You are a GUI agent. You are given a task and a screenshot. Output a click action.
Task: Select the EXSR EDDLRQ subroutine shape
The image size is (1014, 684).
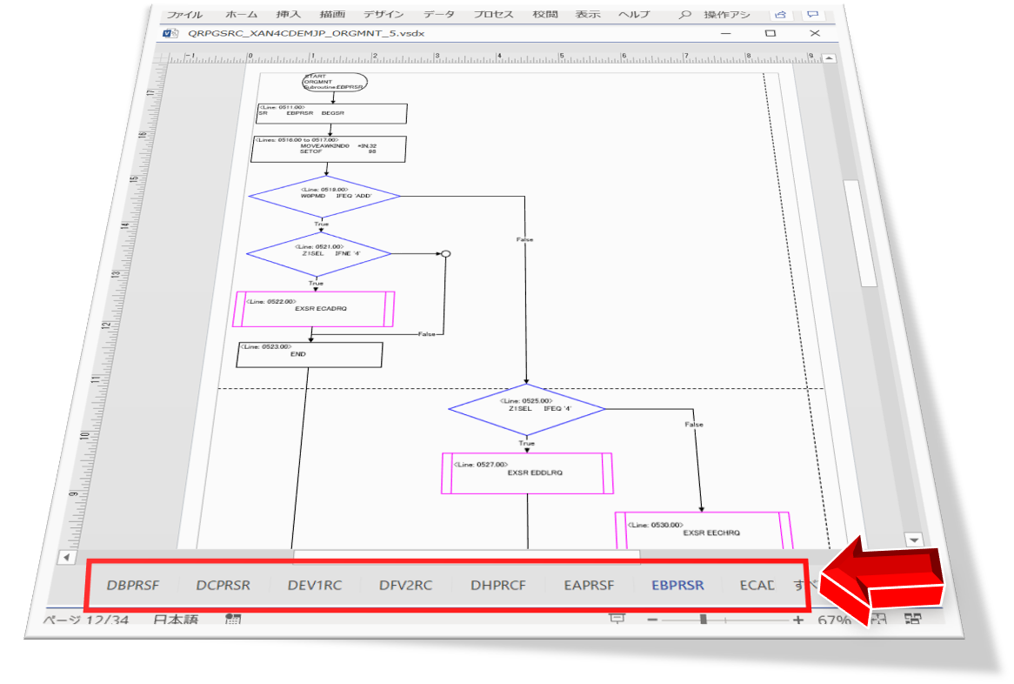pos(527,473)
